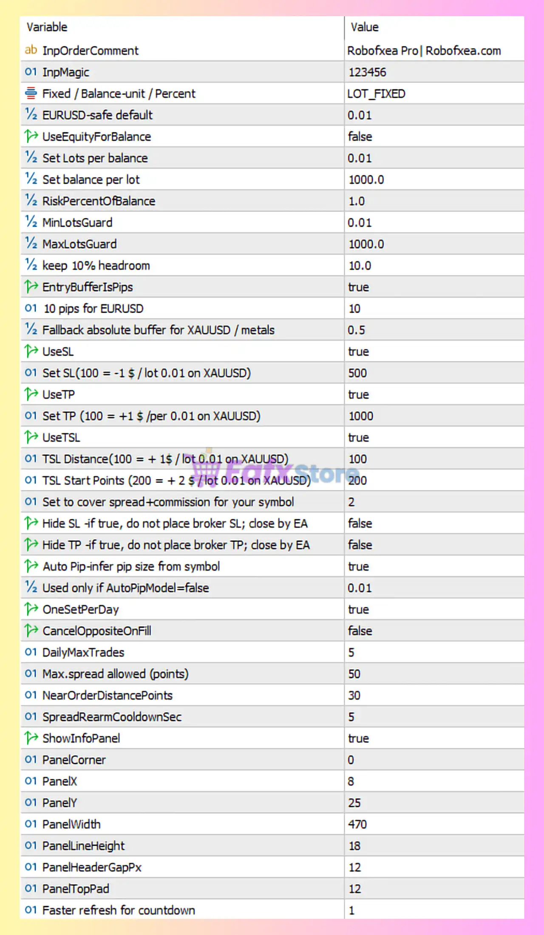Edit the Fallback absolute buffer value 0.5

[356, 330]
